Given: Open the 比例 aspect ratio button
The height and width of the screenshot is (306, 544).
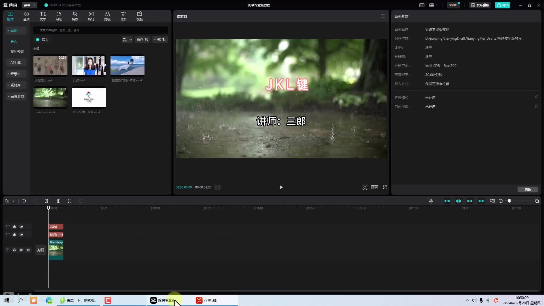Looking at the screenshot, I should [375, 187].
